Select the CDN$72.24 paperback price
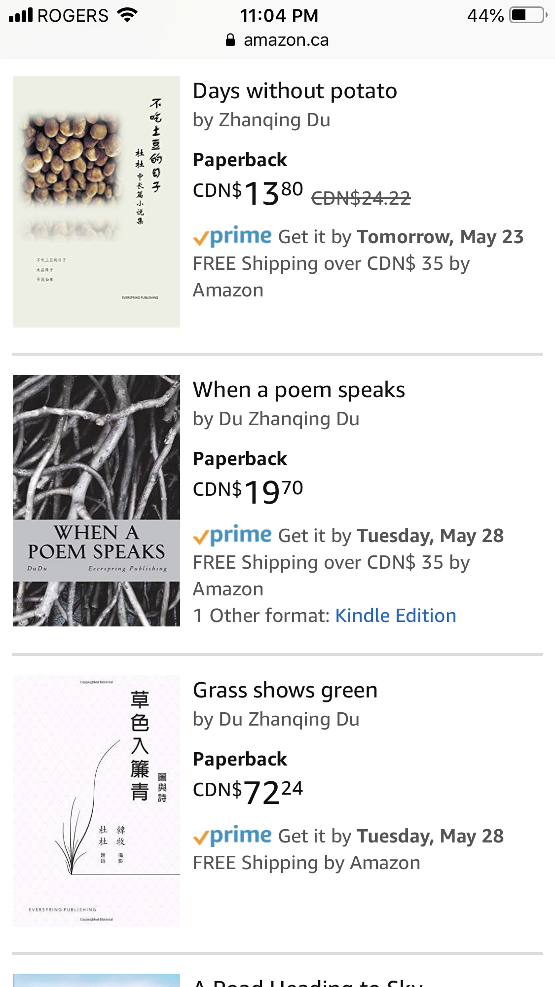This screenshot has height=987, width=555. 248,792
